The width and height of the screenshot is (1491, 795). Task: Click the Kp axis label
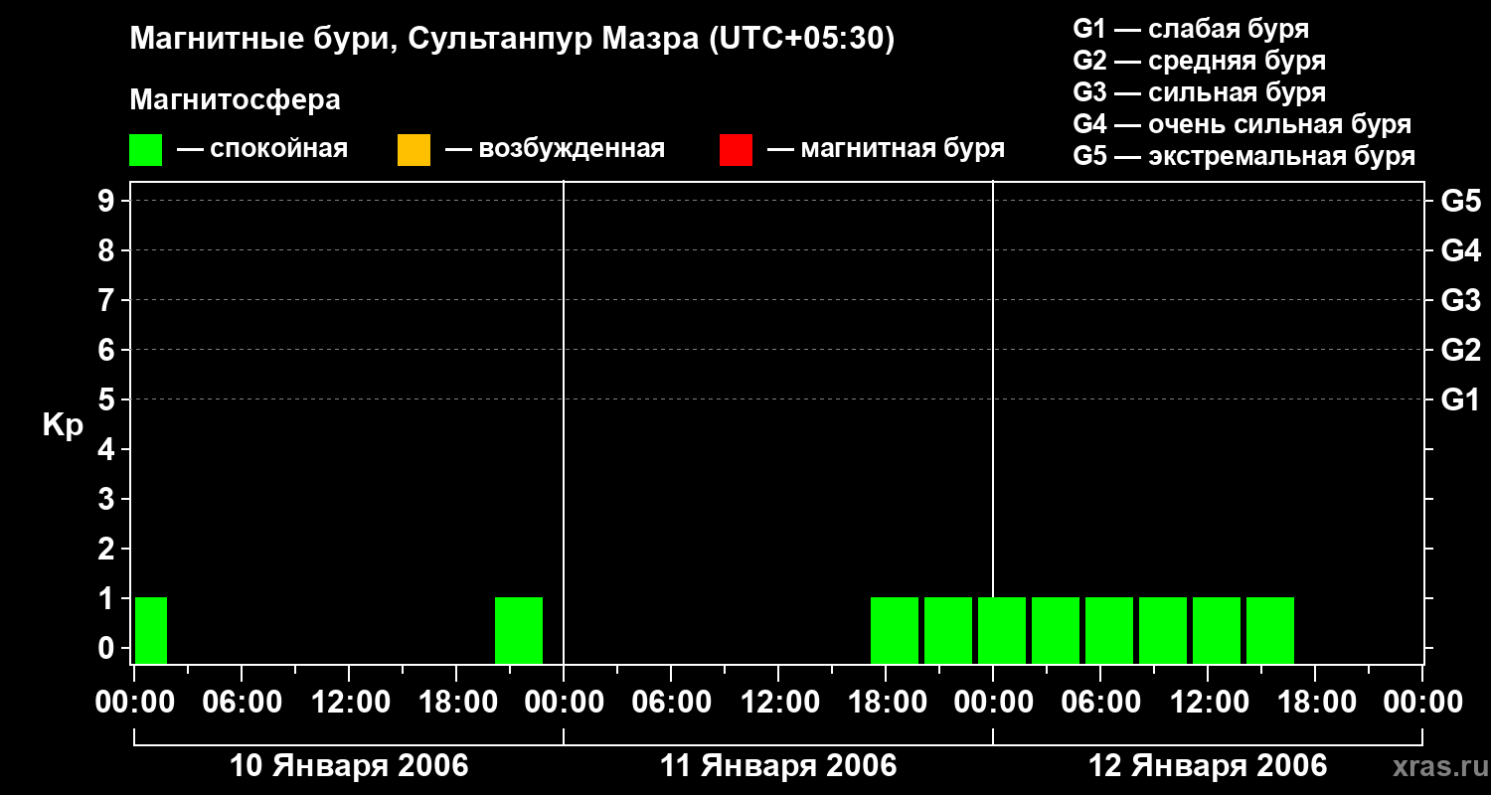(x=63, y=425)
